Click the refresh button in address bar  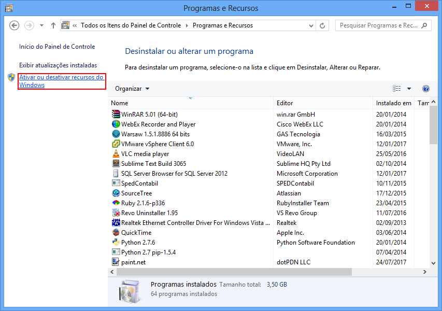[x=322, y=26]
